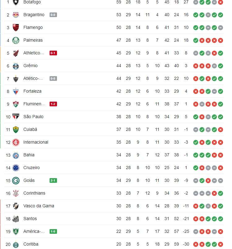Click Palmeiras' latest form result icon

[221, 40]
